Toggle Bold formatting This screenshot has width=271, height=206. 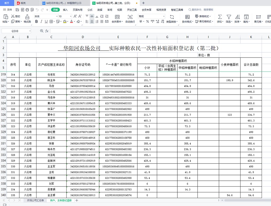pyautogui.click(x=36, y=22)
